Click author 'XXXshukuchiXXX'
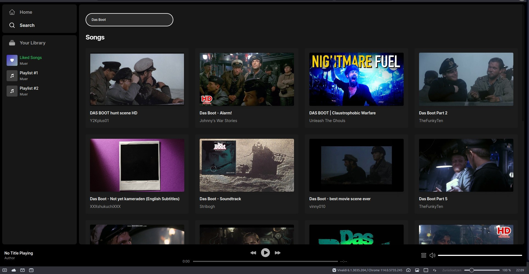The image size is (529, 274). pyautogui.click(x=105, y=207)
